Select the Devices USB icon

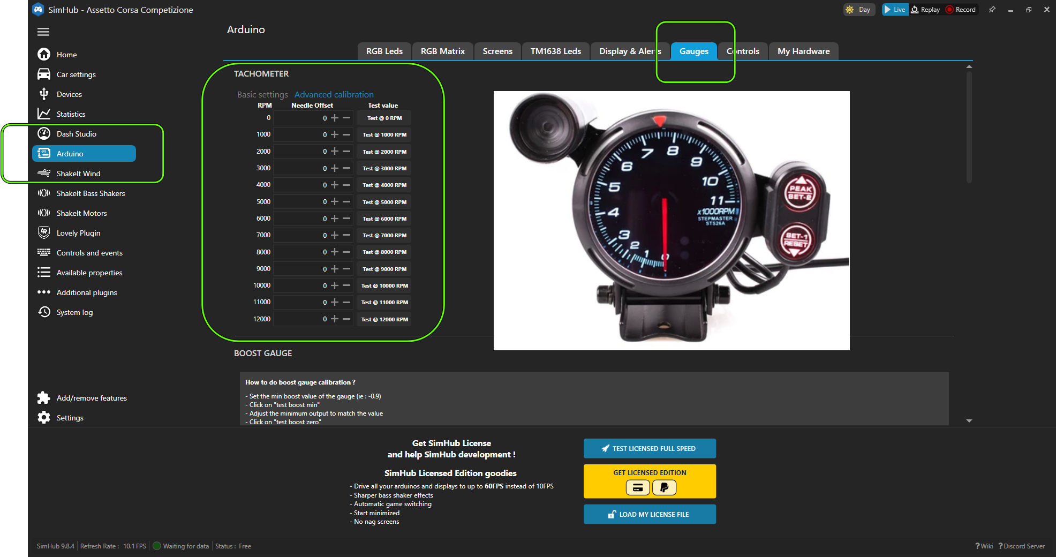click(x=44, y=94)
